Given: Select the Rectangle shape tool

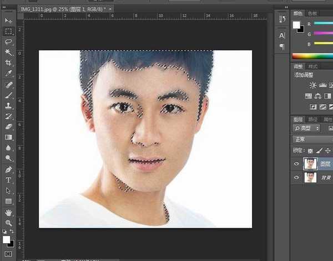Looking at the screenshot, I should pos(8,201).
